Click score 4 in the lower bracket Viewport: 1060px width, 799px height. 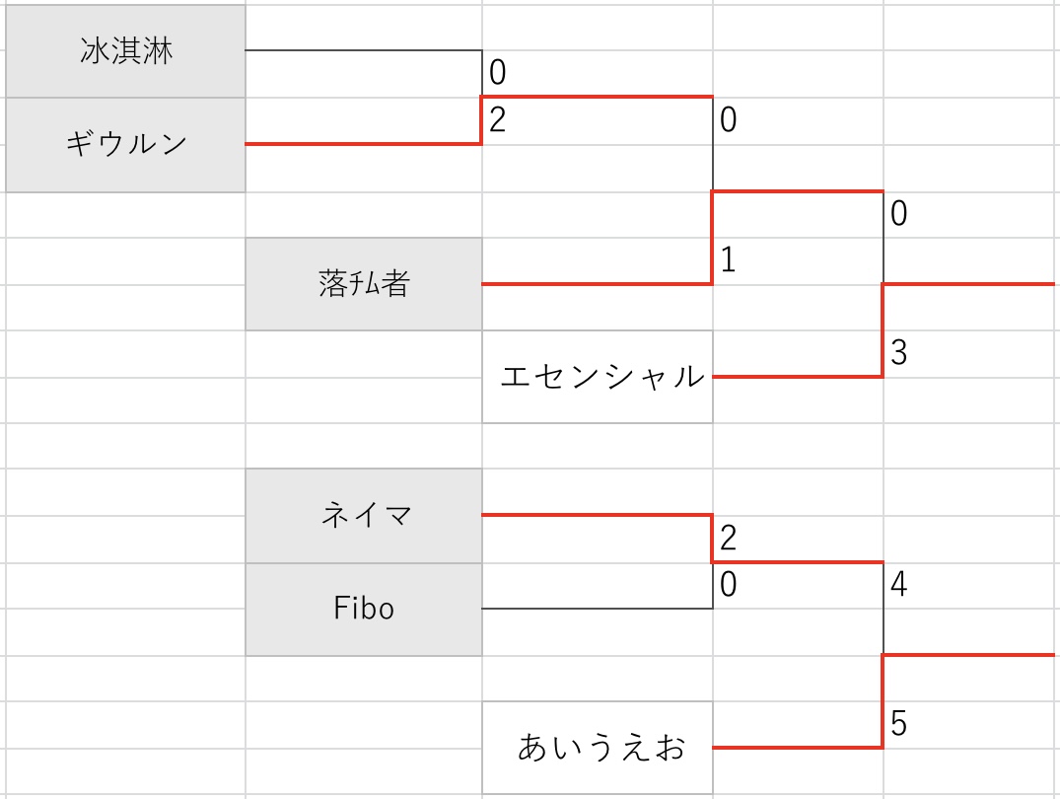tap(898, 584)
